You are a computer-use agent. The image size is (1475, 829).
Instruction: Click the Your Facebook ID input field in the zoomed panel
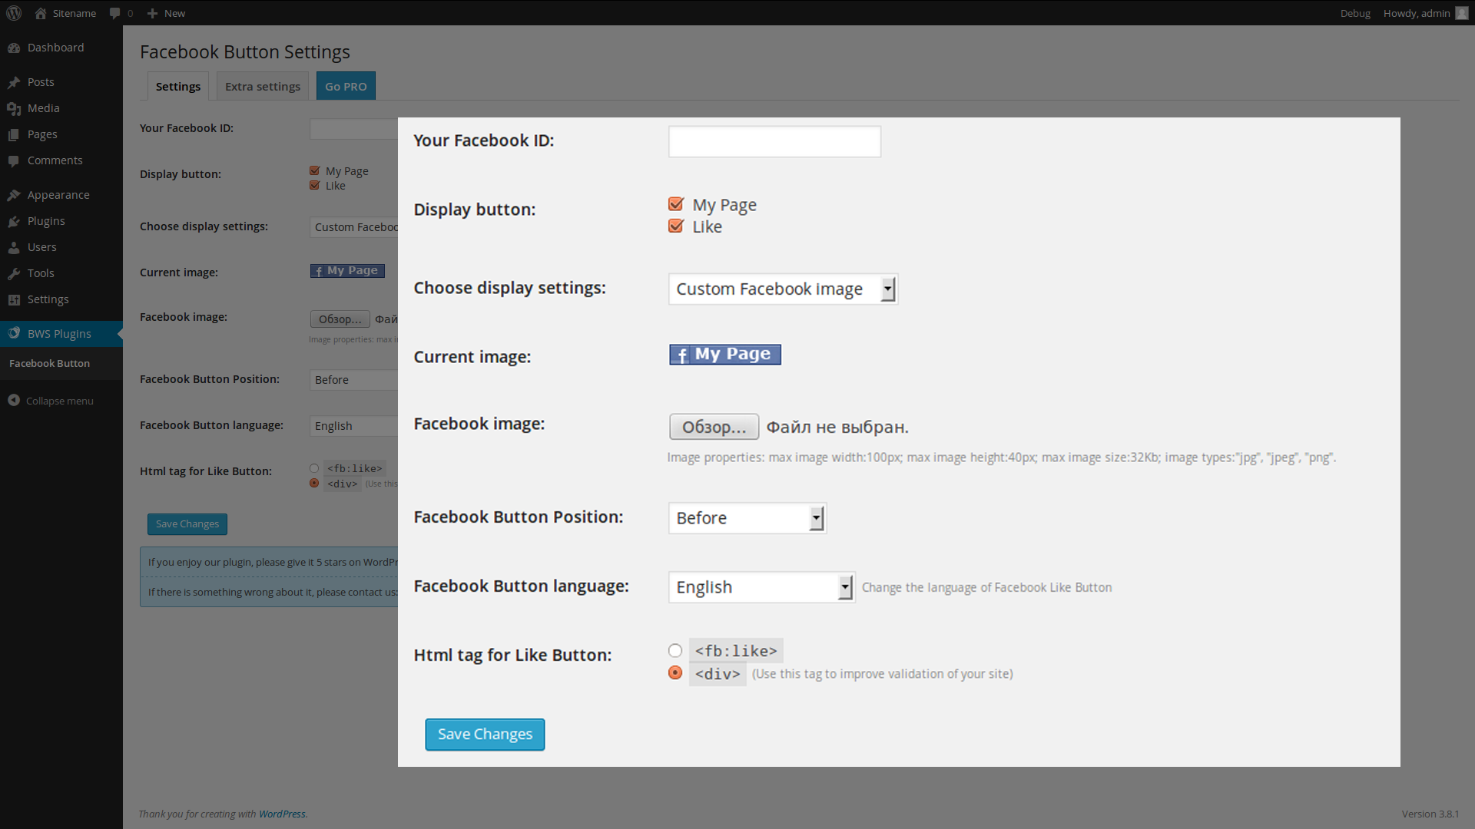[774, 142]
